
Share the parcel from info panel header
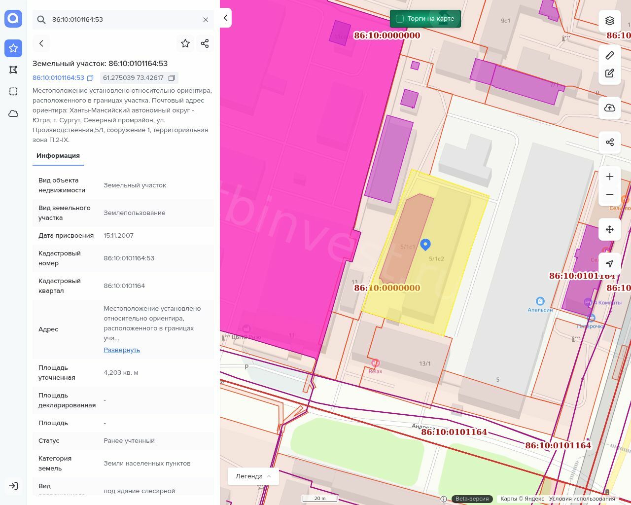(x=205, y=43)
